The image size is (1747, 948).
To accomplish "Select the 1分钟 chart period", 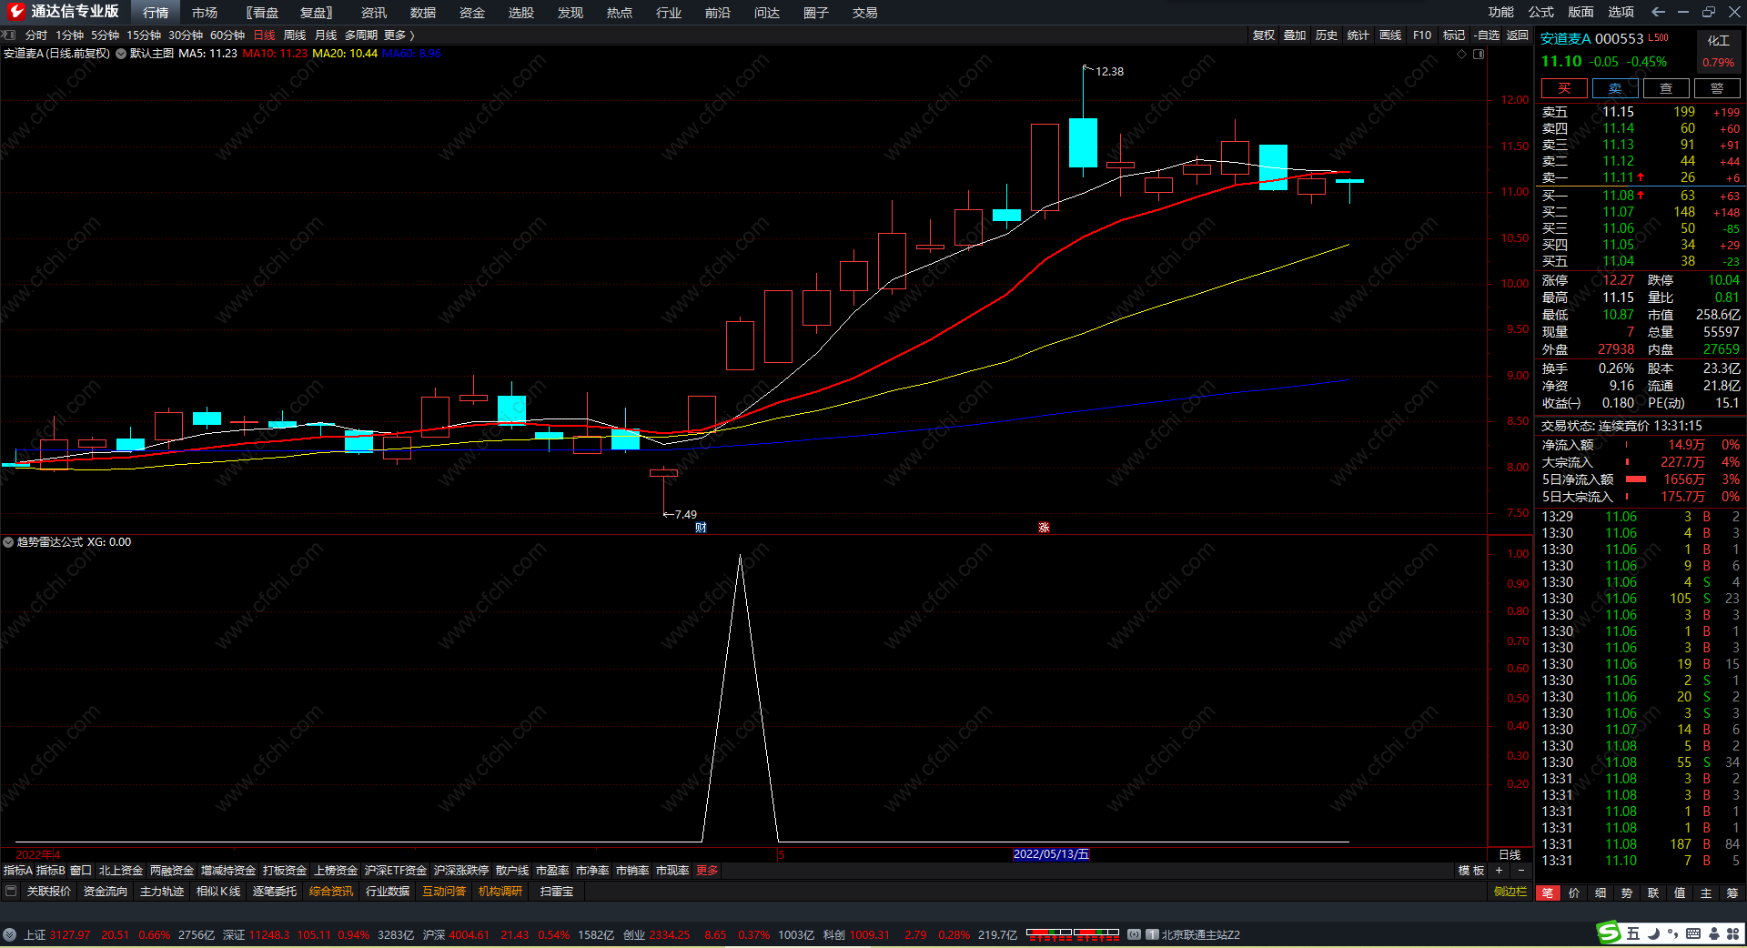I will pos(70,35).
